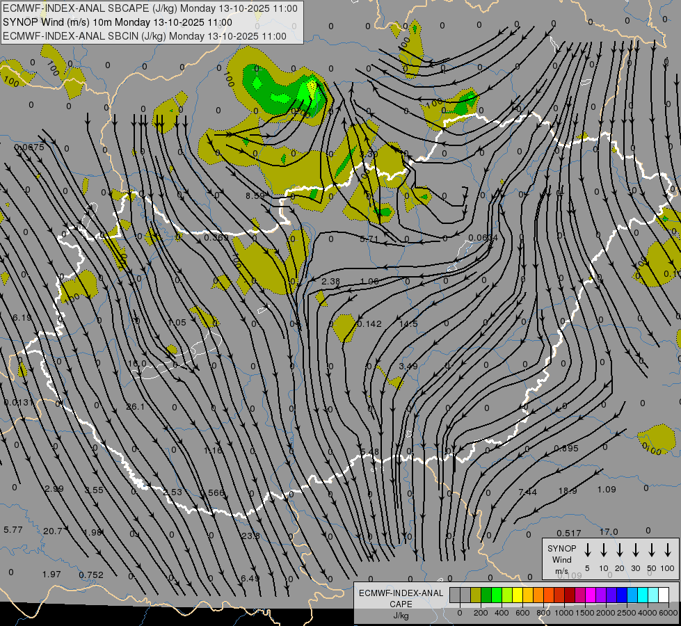This screenshot has width=681, height=626.
Task: Click the SYNOP label in wind legend
Action: [x=561, y=548]
